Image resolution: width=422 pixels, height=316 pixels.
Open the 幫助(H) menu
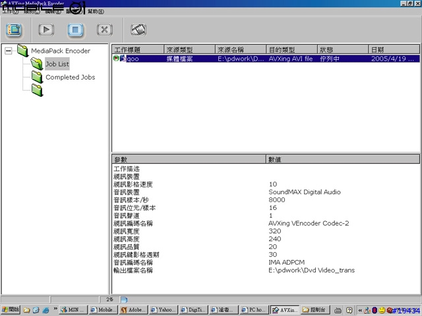click(96, 12)
